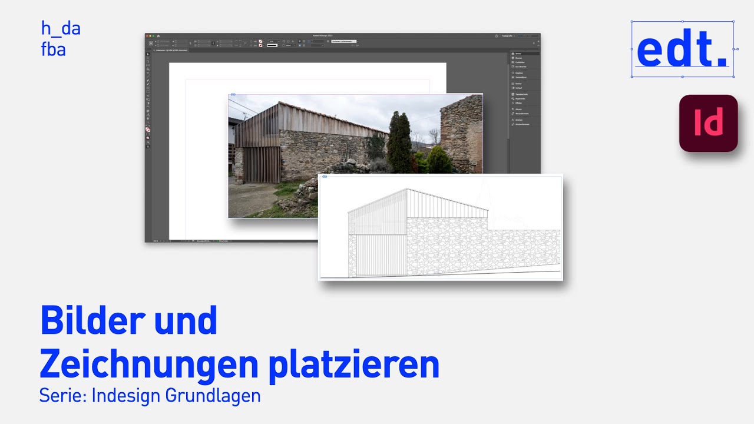Click the link badge on the stone barn photo
Screen dimensions: 754x424
click(233, 94)
